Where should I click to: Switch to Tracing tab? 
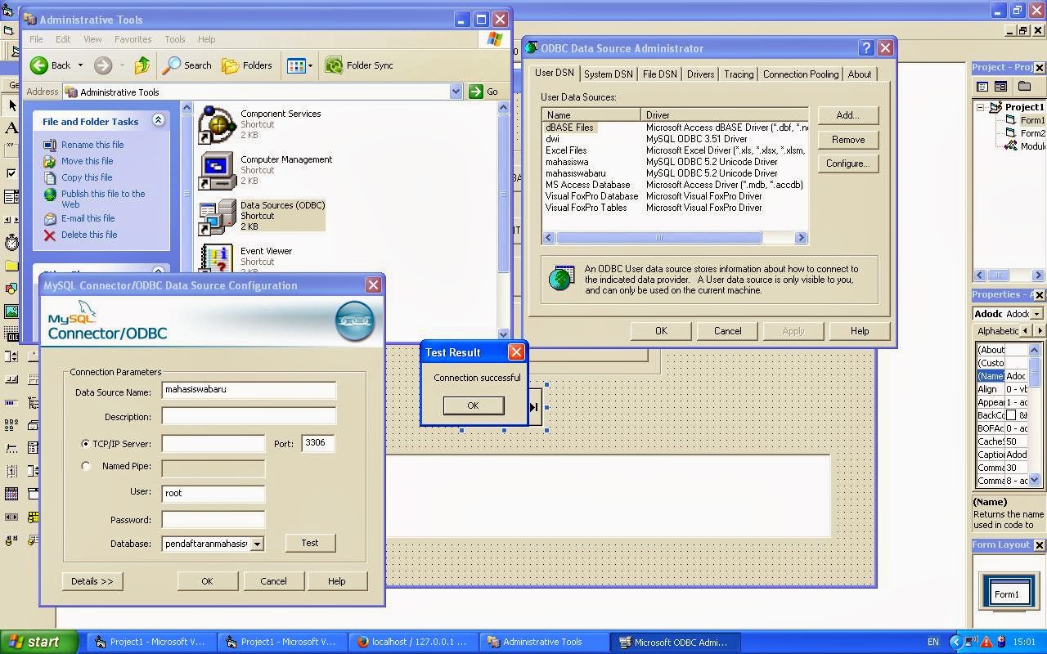tap(738, 74)
